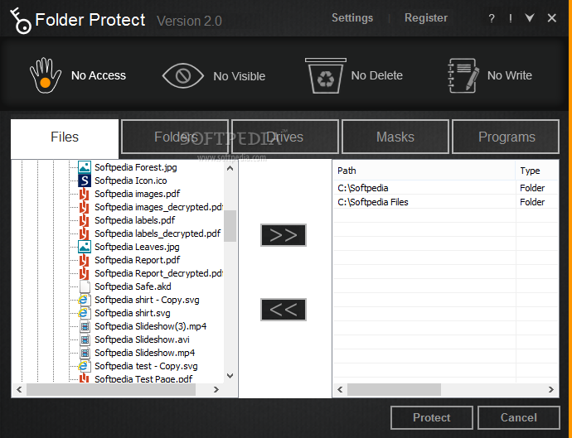Click the IE icon of Softpedia test - Copy.svg
The height and width of the screenshot is (438, 572).
coord(84,366)
